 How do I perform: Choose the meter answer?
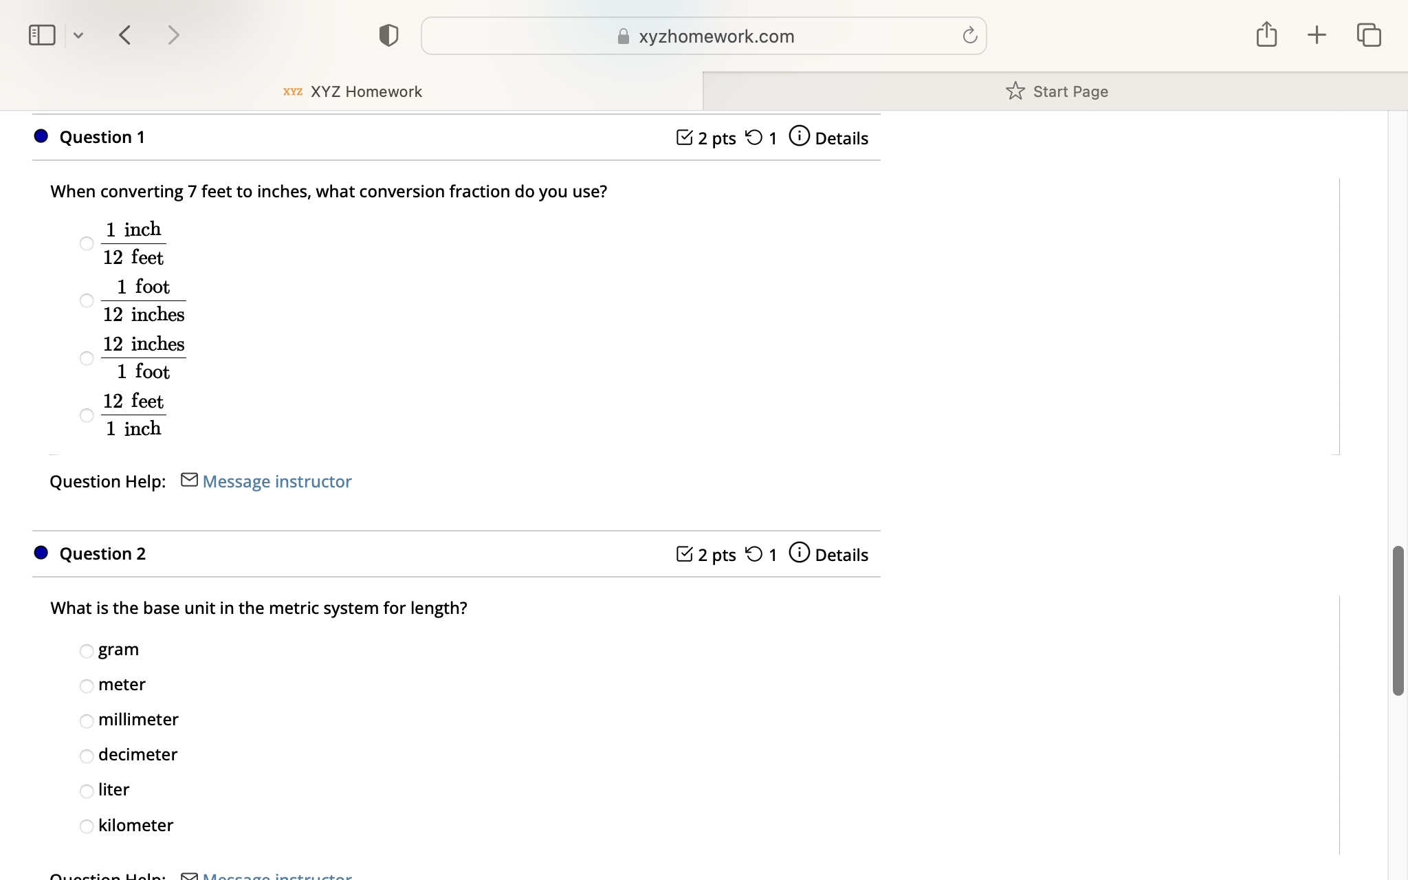click(87, 686)
